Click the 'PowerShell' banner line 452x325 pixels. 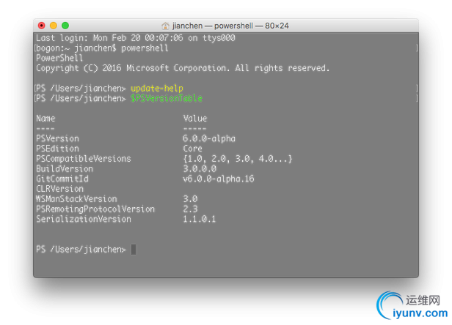tap(59, 58)
